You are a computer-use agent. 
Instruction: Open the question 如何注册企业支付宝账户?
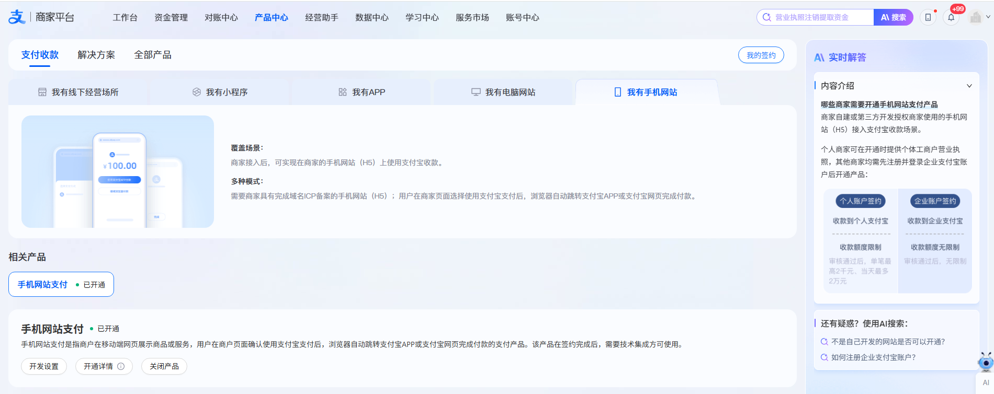[x=874, y=357]
